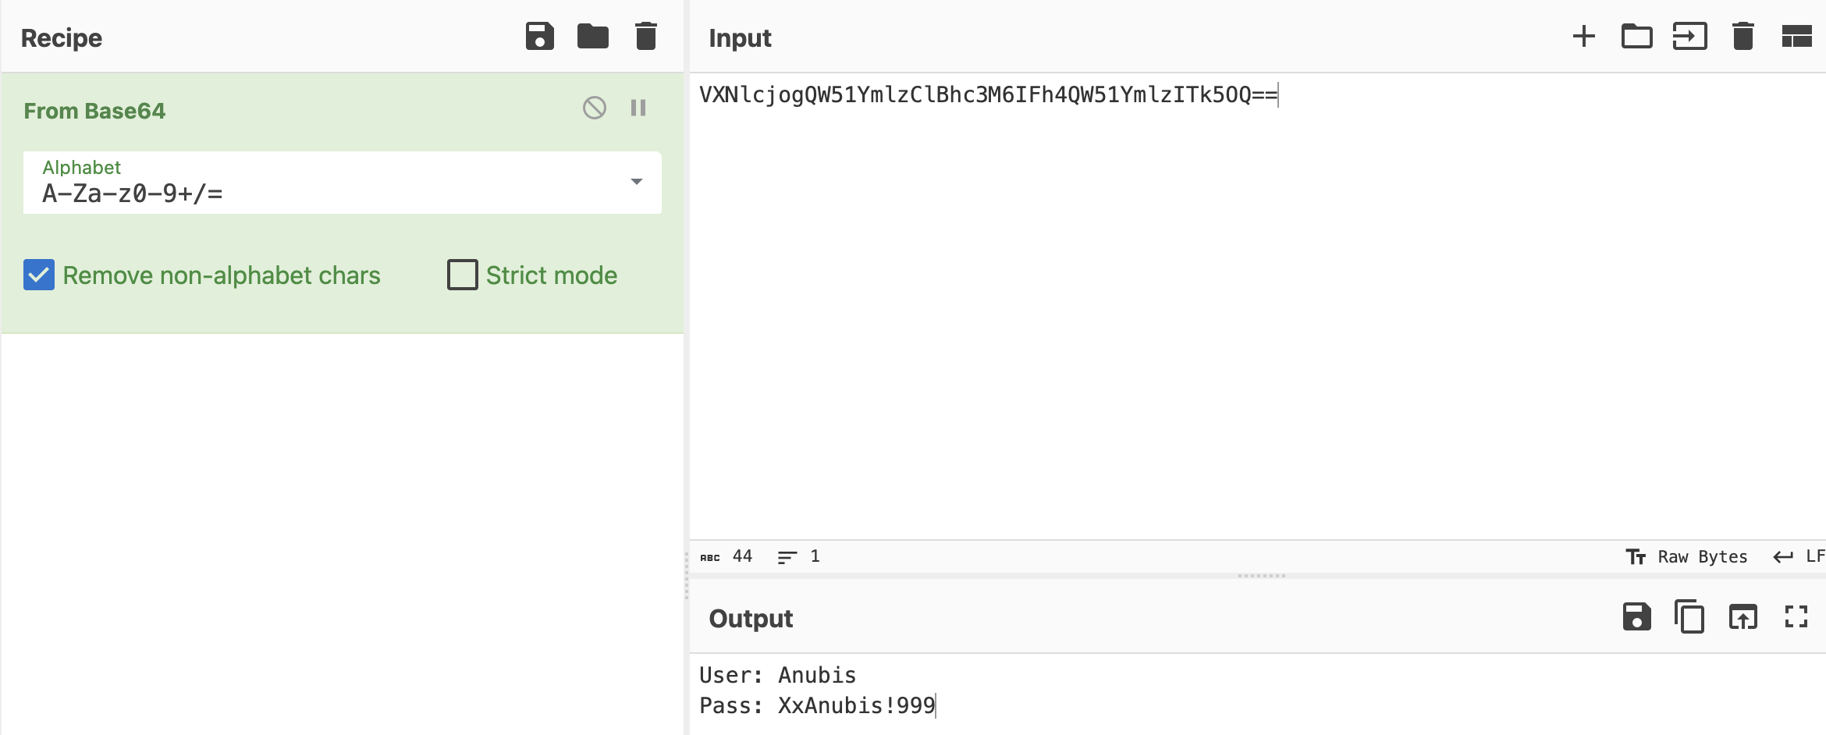
Task: Uncheck Remove non-alphabet chars
Action: pos(39,275)
